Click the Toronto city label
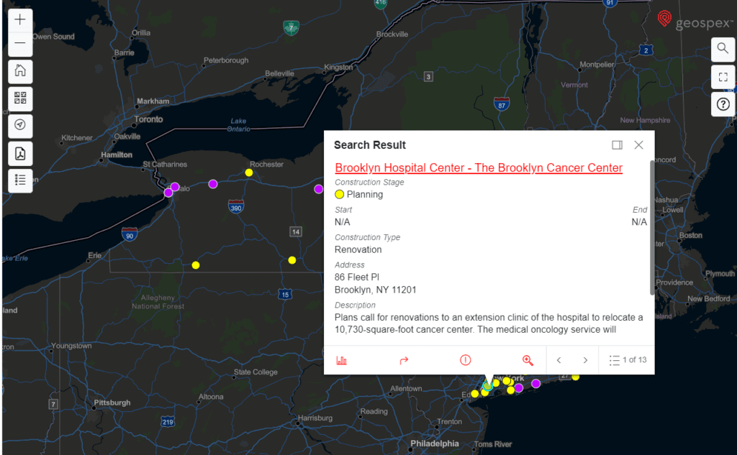This screenshot has width=737, height=455. point(148,119)
